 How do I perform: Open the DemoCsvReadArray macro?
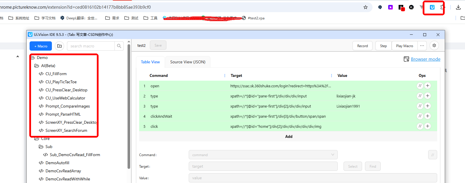(x=60, y=171)
